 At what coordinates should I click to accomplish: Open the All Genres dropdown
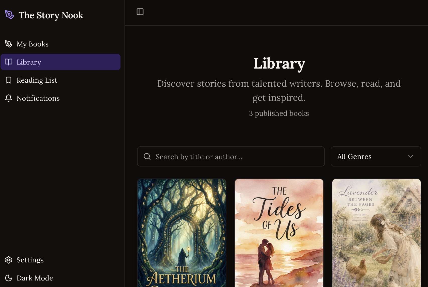point(376,156)
